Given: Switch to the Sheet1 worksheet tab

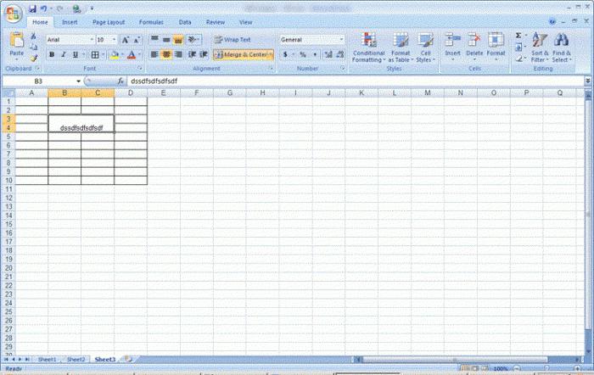Looking at the screenshot, I should pos(47,359).
